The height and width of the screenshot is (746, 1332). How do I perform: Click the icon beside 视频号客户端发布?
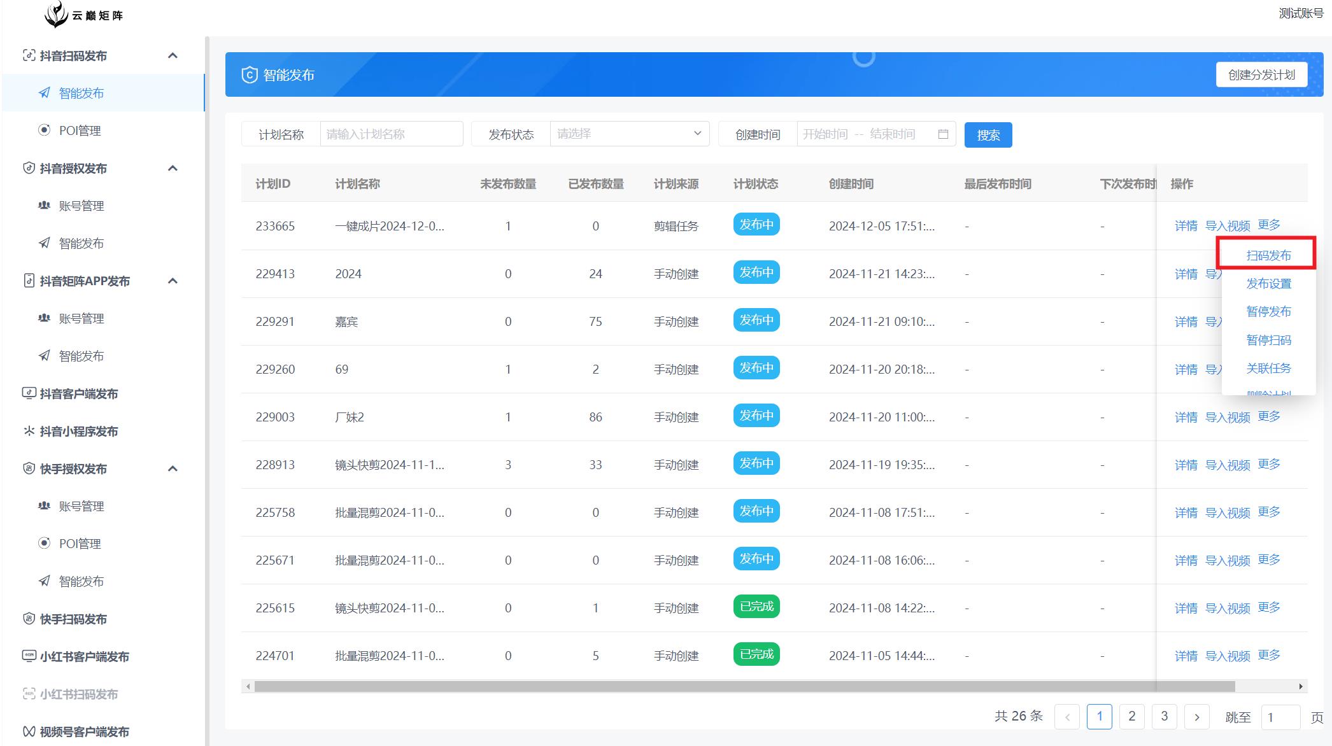click(x=29, y=731)
